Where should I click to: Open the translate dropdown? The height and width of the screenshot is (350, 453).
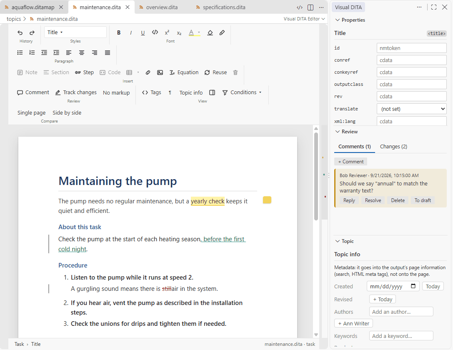tap(412, 109)
